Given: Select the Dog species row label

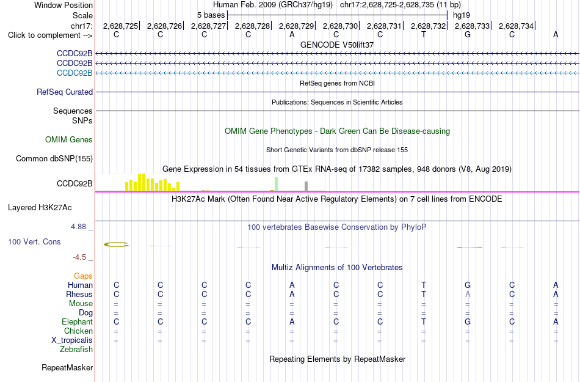Looking at the screenshot, I should click(85, 313).
